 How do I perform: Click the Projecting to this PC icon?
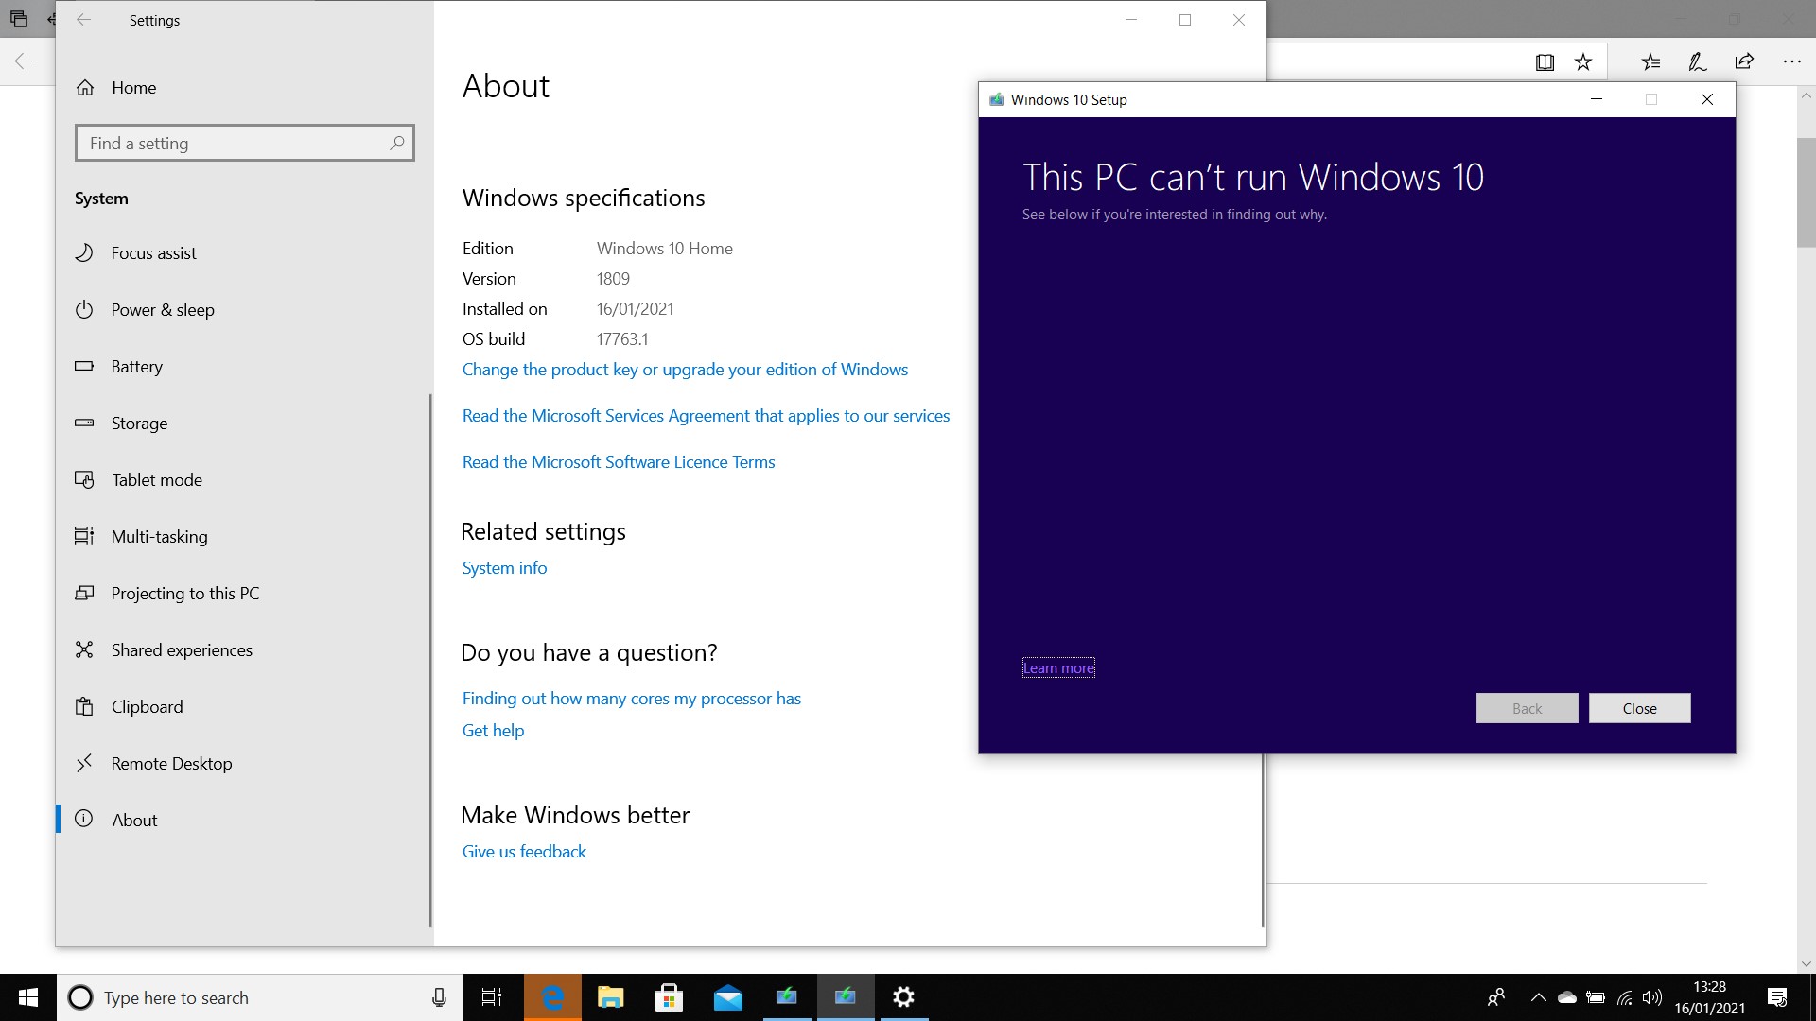(84, 594)
